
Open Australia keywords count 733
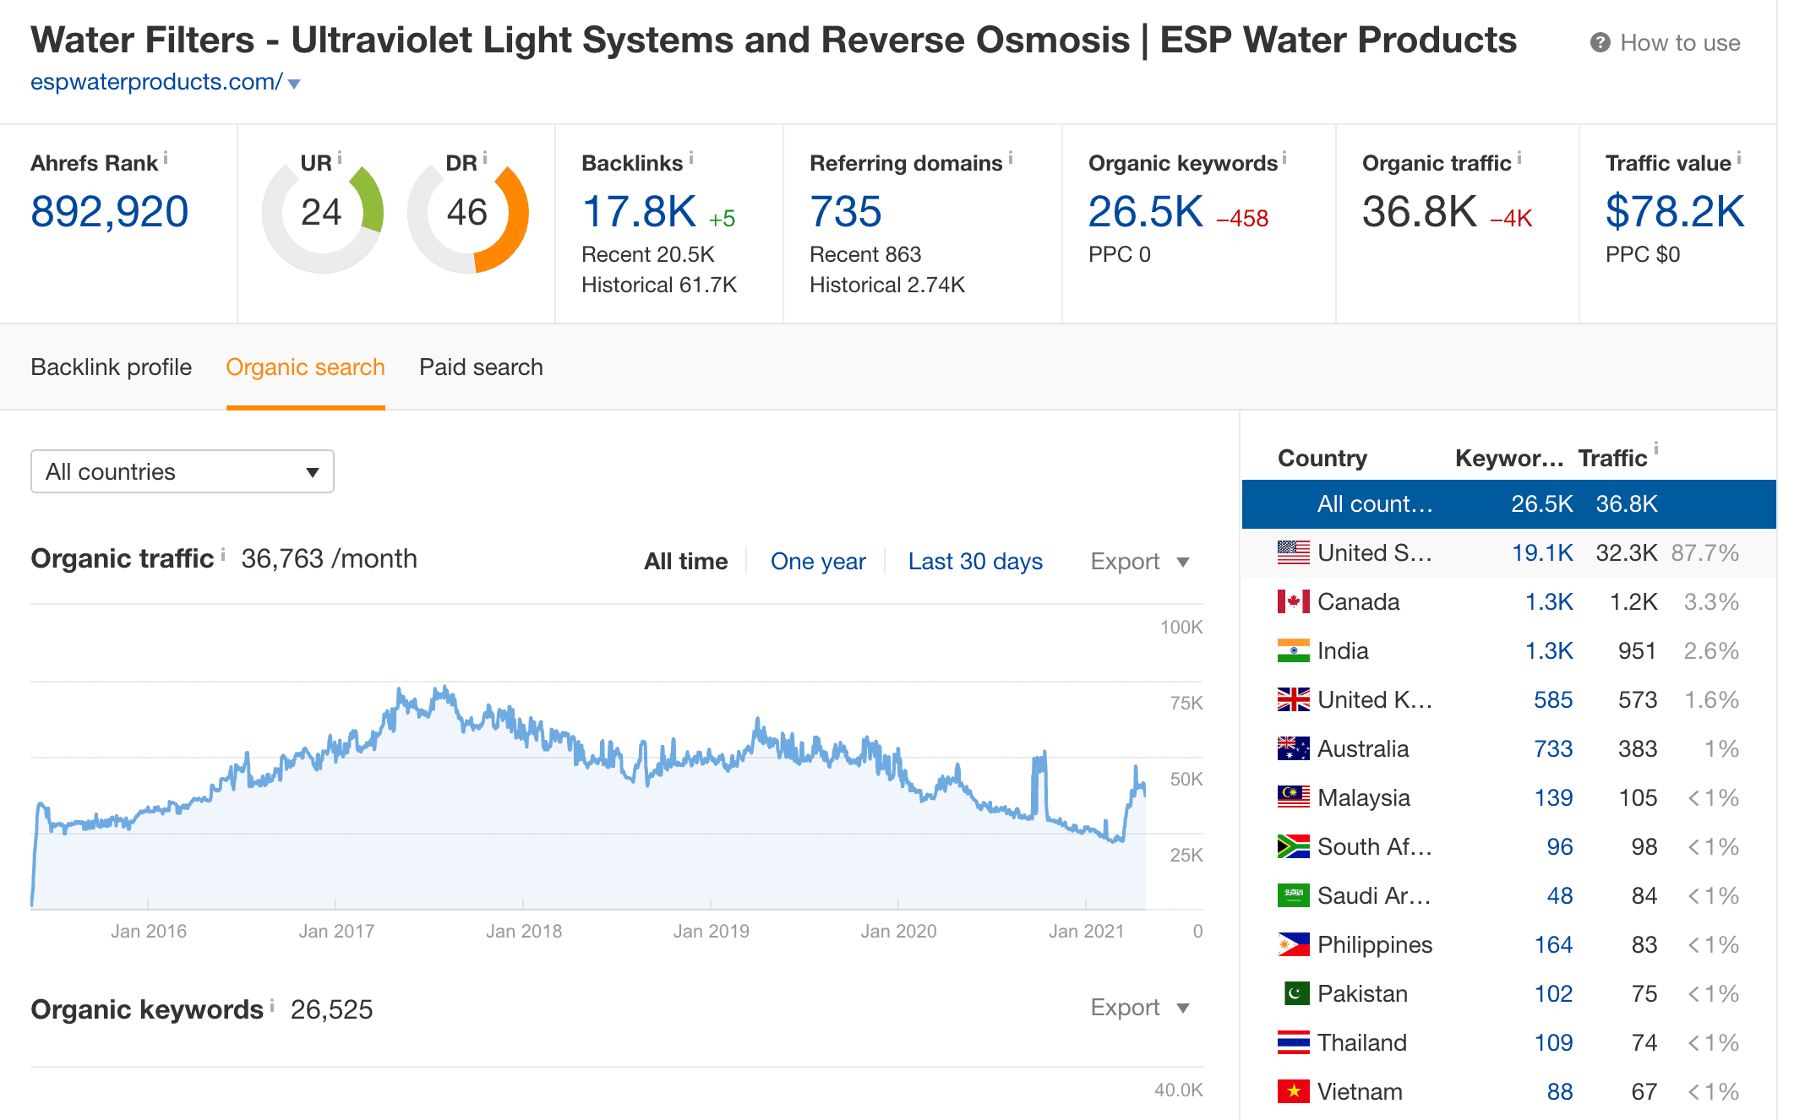1553,749
